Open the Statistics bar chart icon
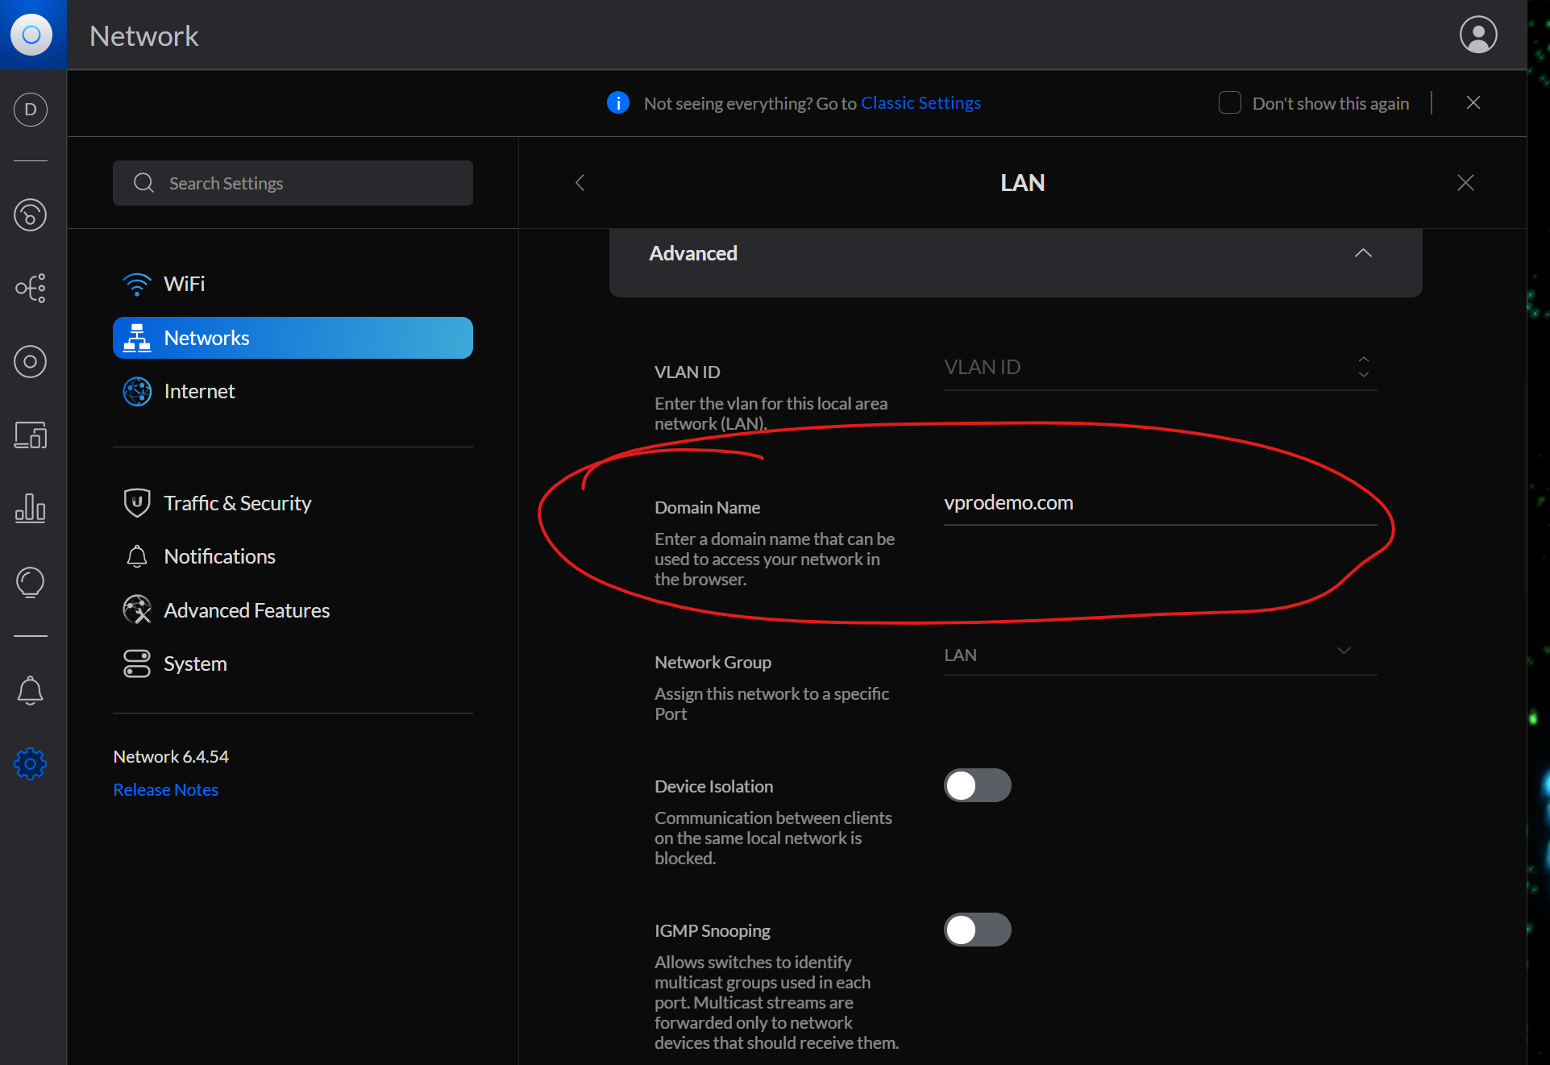 pos(31,508)
